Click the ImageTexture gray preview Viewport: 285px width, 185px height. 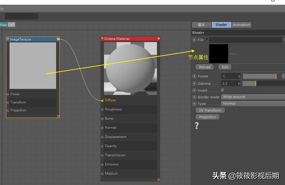pyautogui.click(x=33, y=65)
